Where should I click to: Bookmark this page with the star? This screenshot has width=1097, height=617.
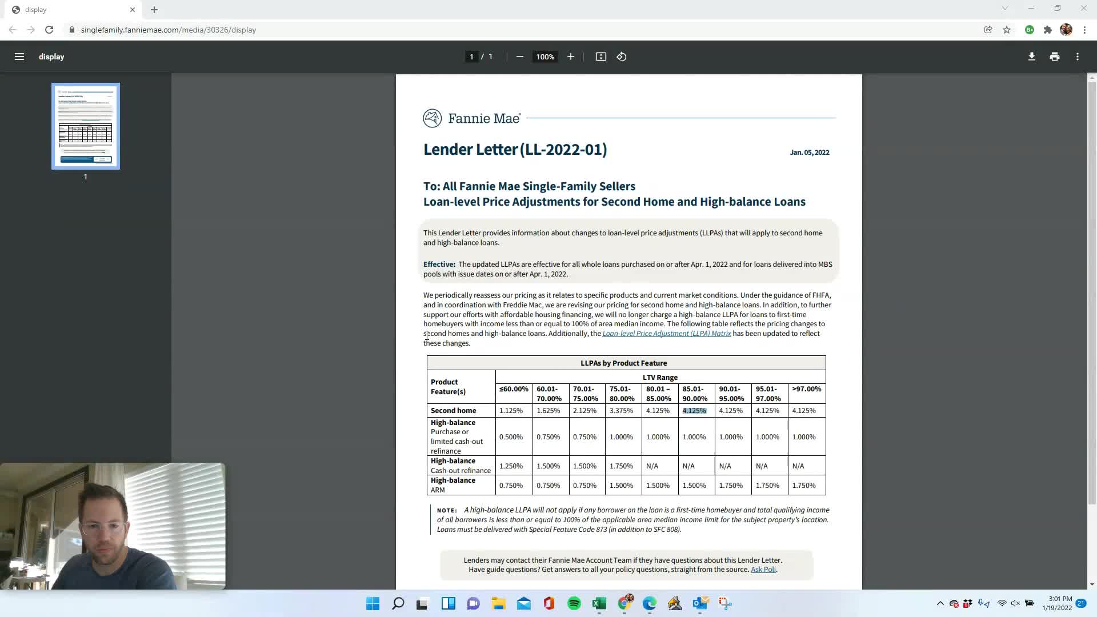(x=1007, y=30)
